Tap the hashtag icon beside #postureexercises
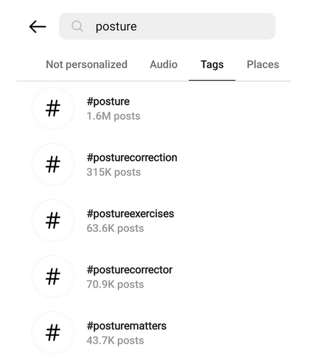This screenshot has height=357, width=311. pos(53,221)
